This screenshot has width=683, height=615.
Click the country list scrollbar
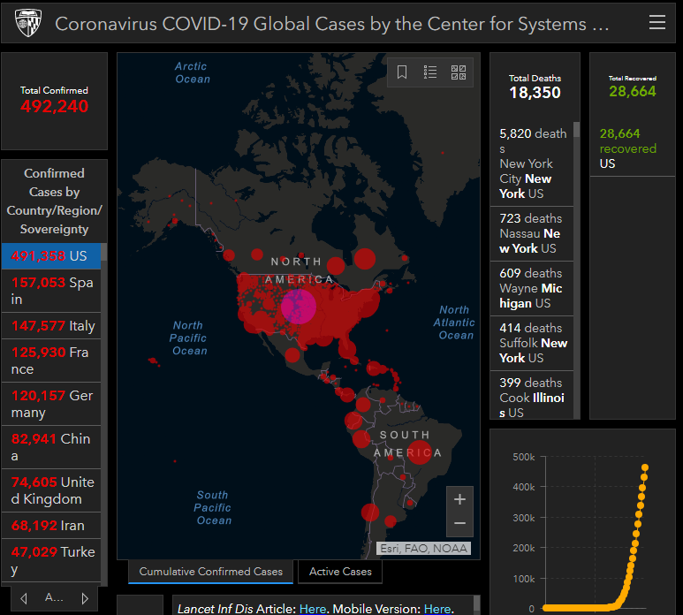pos(104,253)
